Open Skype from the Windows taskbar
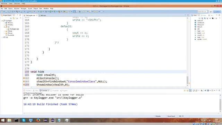 (24, 120)
